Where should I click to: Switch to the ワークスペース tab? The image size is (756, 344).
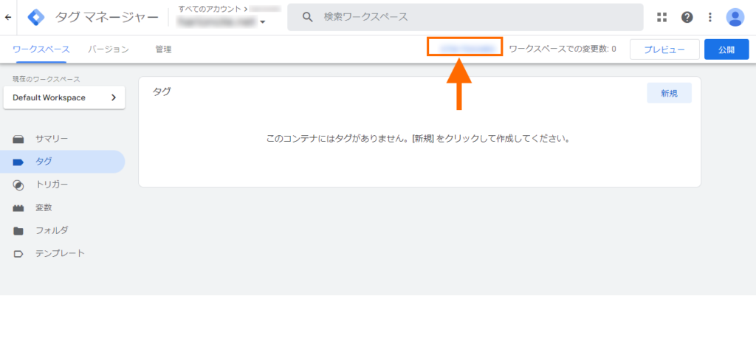point(41,49)
